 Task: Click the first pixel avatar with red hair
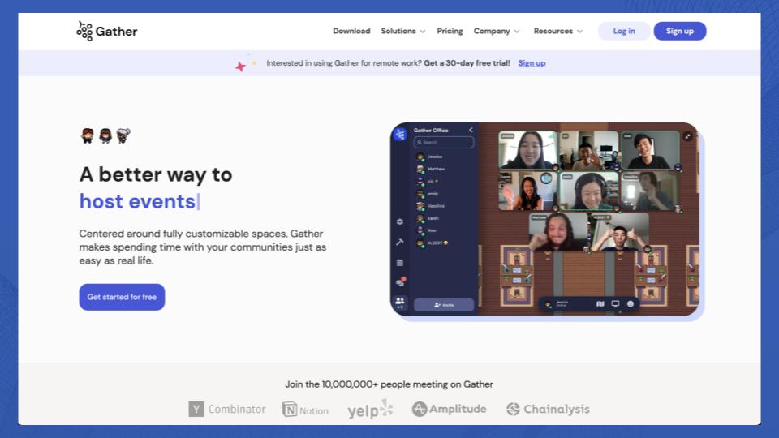(x=88, y=135)
